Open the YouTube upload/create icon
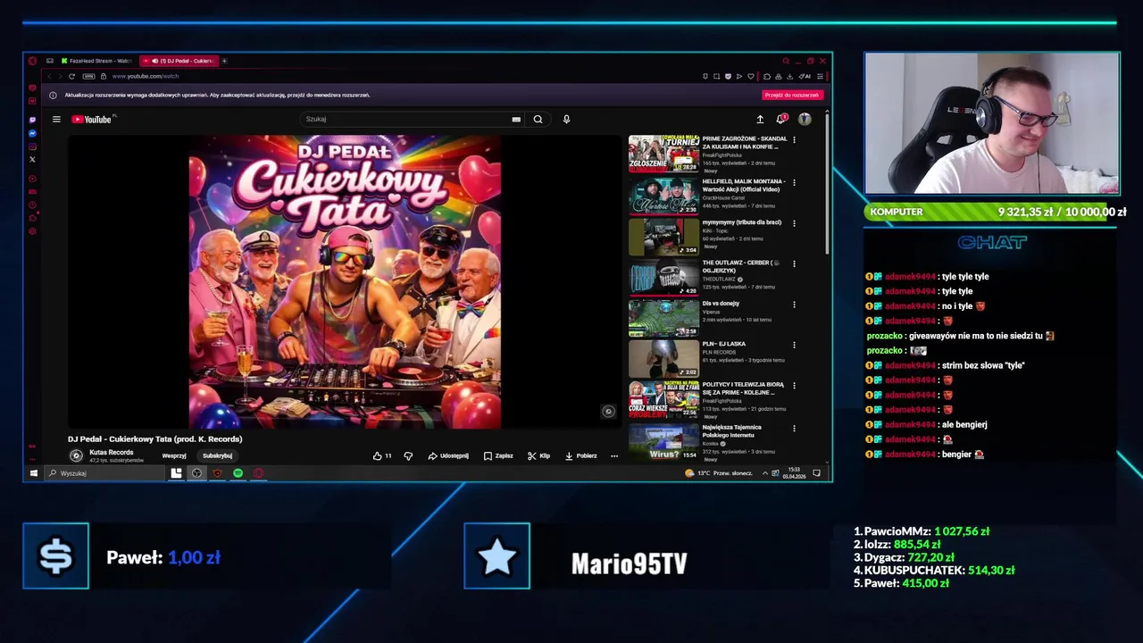Viewport: 1143px width, 643px height. (x=760, y=119)
